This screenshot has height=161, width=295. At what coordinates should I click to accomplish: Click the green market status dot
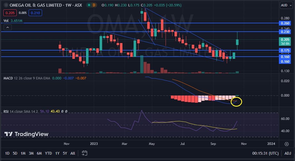[x=89, y=5]
